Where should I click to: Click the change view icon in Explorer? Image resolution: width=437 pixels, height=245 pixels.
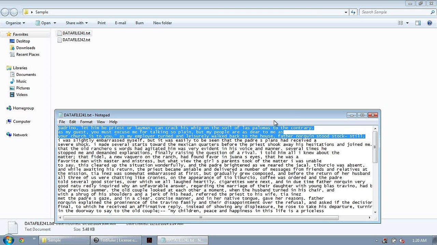point(400,23)
